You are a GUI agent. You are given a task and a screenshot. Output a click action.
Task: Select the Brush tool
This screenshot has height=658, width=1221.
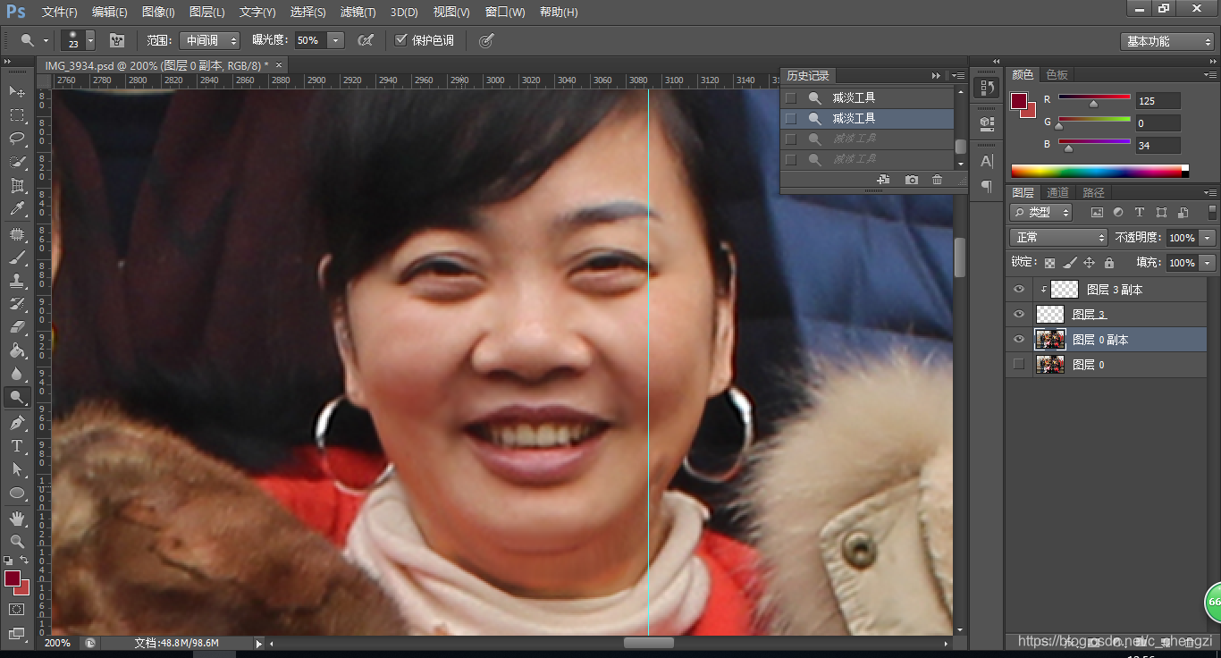click(x=17, y=257)
